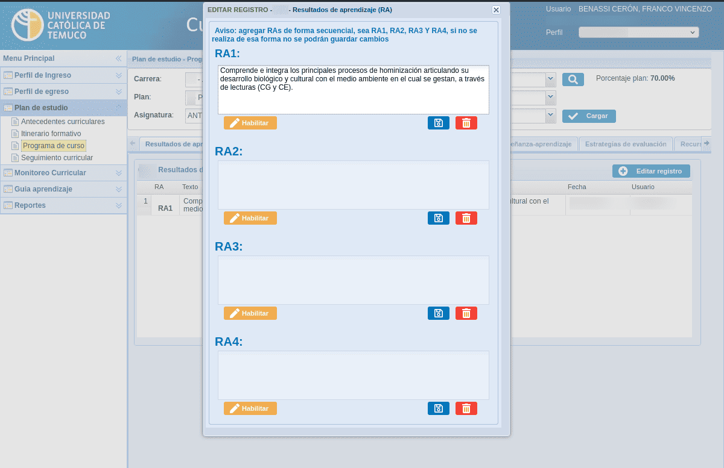Enable editing for RA1 with Habilitar

coord(250,123)
